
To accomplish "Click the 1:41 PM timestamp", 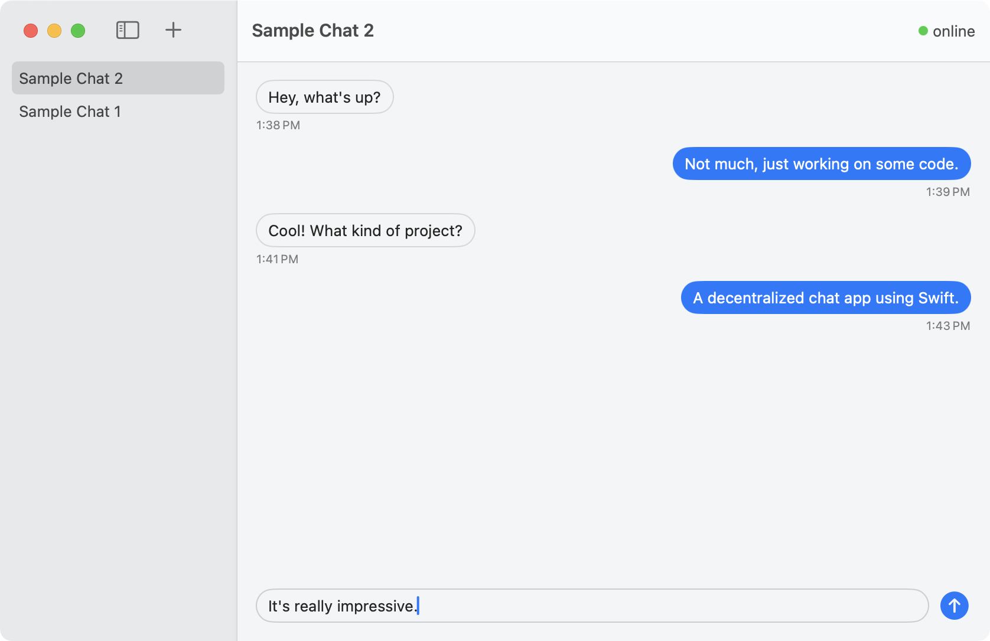I will [x=277, y=259].
